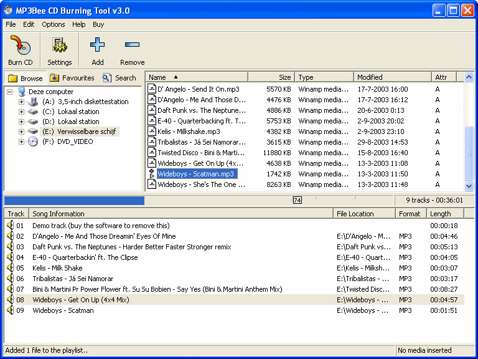Expand the F: DVD_VIDEO node
The height and width of the screenshot is (359, 478).
click(x=21, y=141)
